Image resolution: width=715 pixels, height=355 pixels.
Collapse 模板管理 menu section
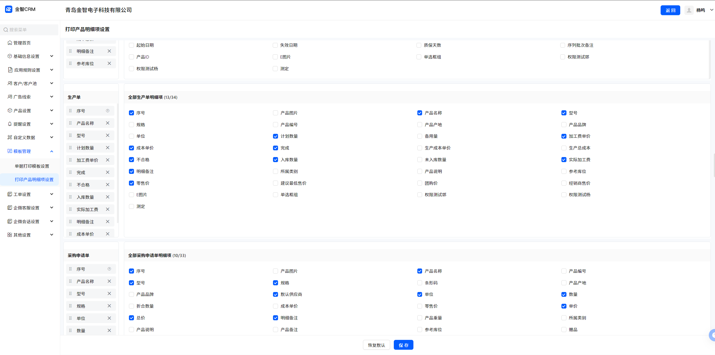[x=52, y=151]
